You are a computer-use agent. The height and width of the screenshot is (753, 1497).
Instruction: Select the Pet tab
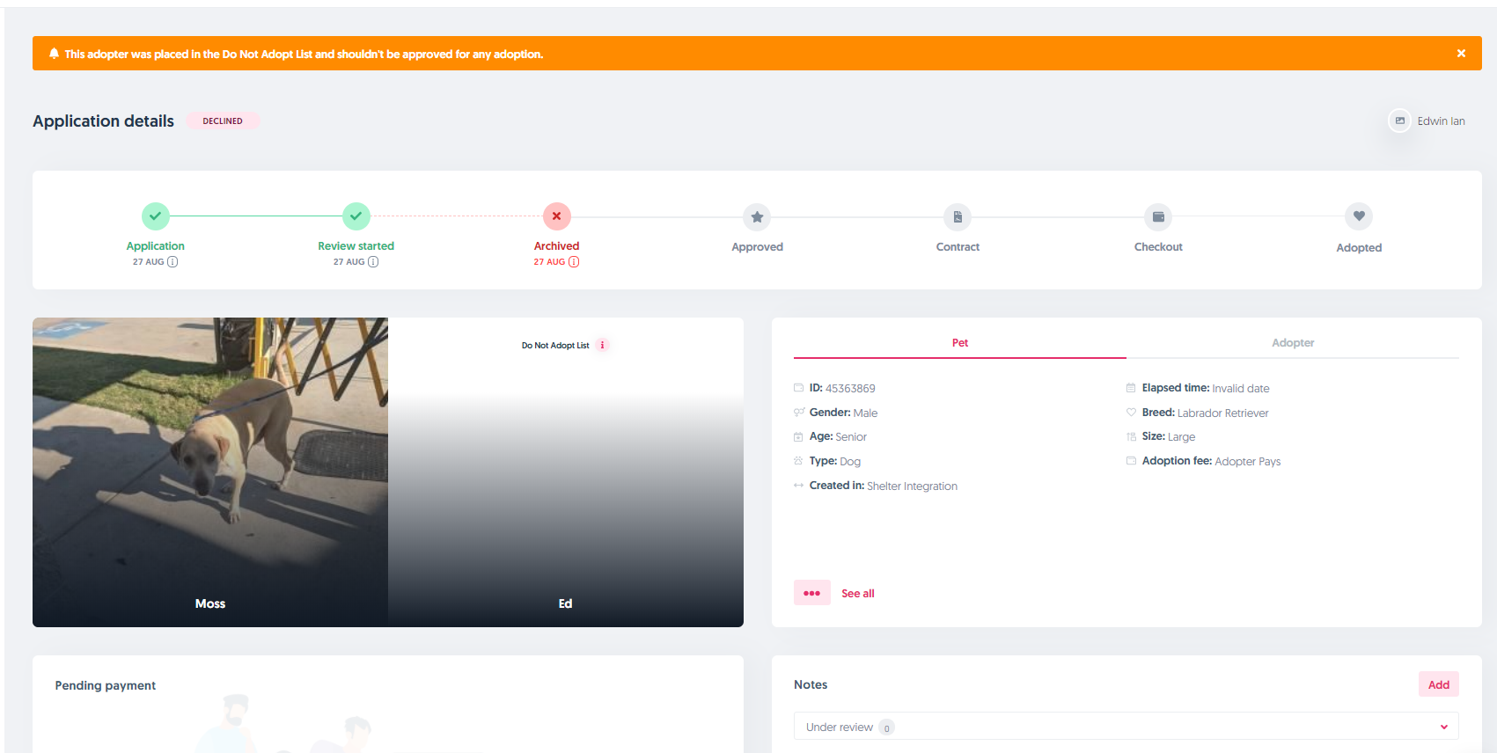(959, 343)
